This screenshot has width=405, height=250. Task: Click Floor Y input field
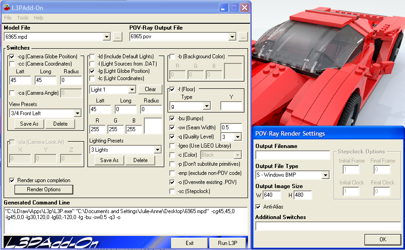point(231,106)
